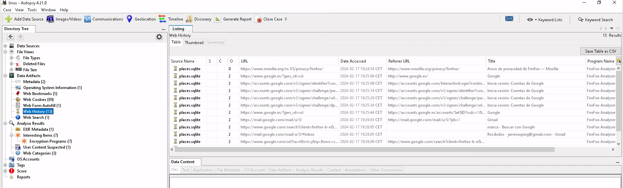623x188 pixels.
Task: Click the Encryption Programs star icon
Action: 24,141
